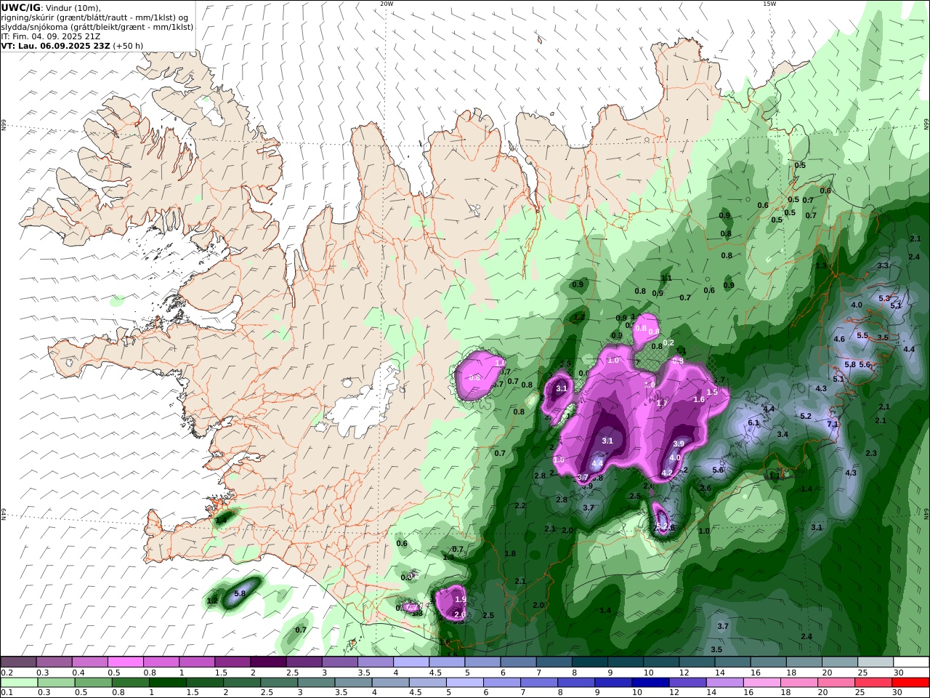Pick the light lavender 4 swatch in top legend row

pos(411,662)
